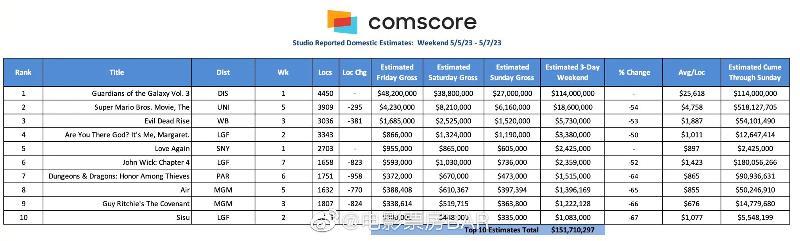Click the Title column header
The image size is (800, 241).
(x=117, y=72)
